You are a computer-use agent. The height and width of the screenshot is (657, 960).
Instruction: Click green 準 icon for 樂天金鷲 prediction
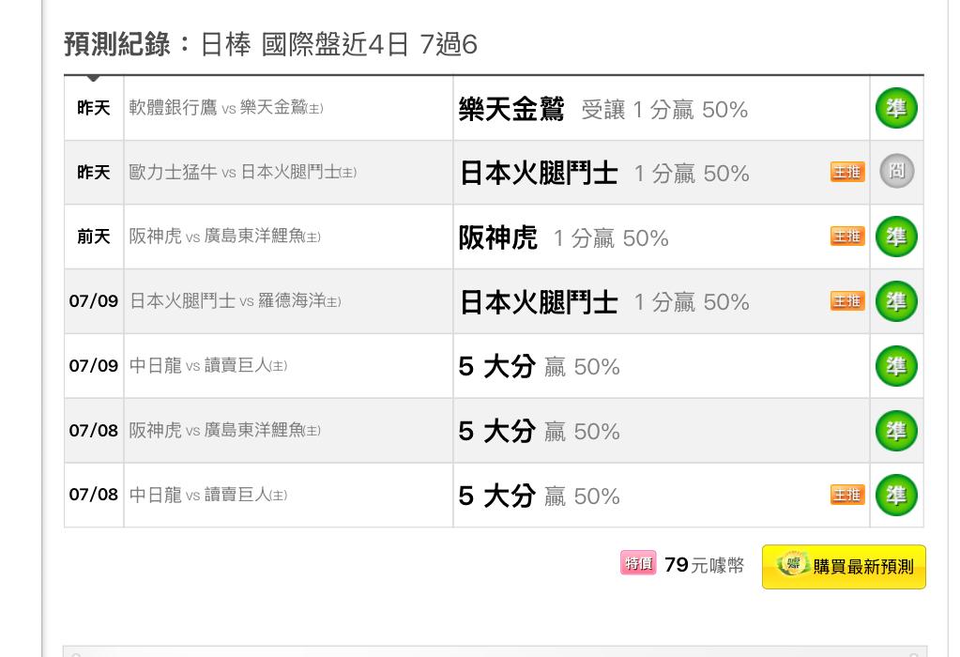click(896, 108)
